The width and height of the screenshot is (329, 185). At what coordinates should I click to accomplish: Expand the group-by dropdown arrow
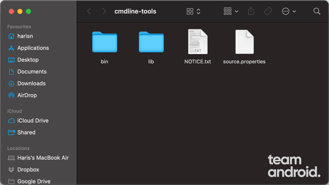[237, 11]
